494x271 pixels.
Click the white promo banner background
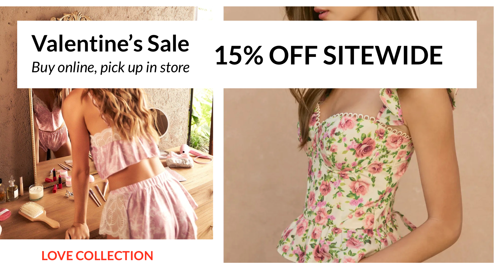247,55
